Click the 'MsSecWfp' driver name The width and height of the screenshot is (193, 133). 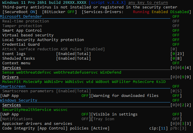click(x=33, y=82)
